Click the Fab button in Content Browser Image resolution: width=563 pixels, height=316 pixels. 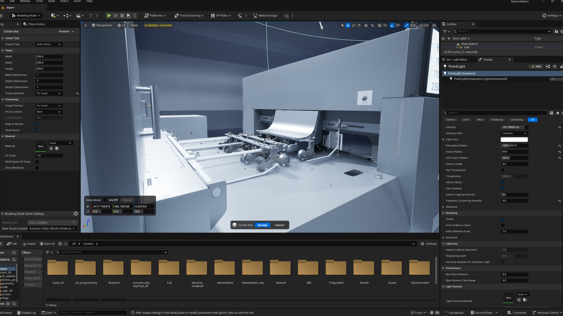click(x=12, y=244)
